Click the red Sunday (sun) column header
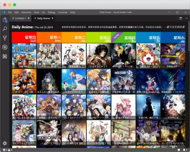The image size is (190, 152). 24,37
